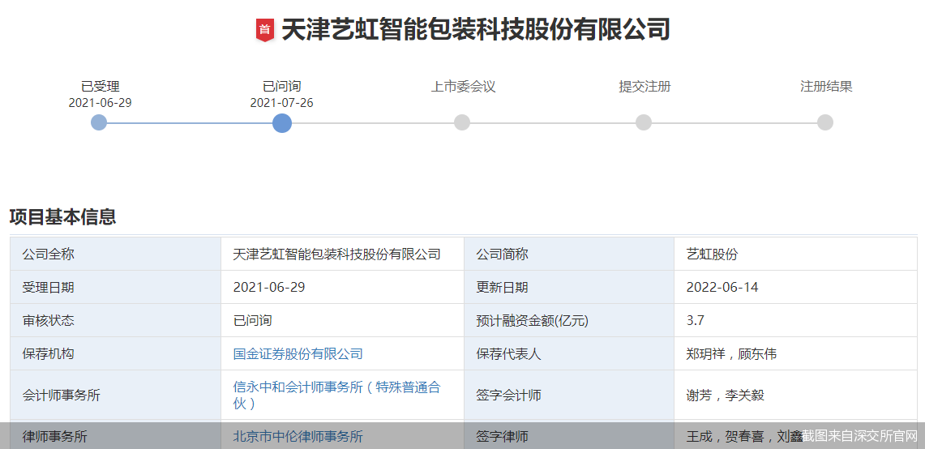Click the 艺虹股份 company abbreviation cell
Screen dimensions: 925x449
click(712, 254)
